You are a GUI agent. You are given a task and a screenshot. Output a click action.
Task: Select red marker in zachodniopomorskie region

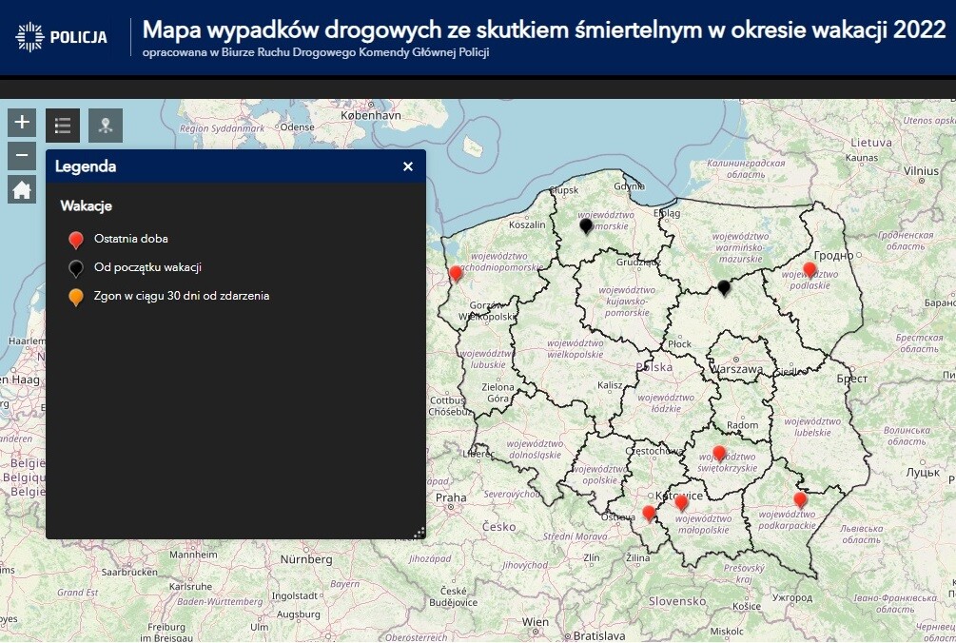click(456, 274)
